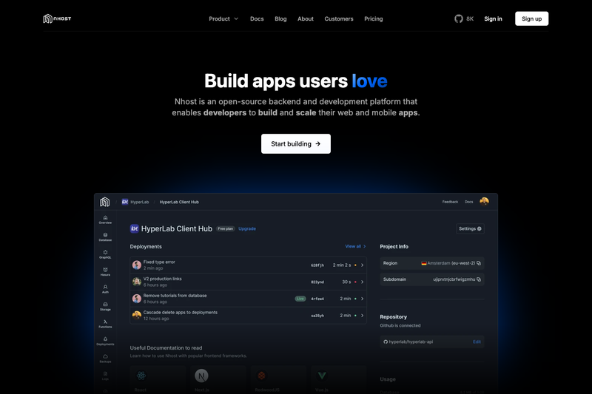Click commit hash sa35yh
Viewport: 592px width, 394px height.
pyautogui.click(x=317, y=316)
